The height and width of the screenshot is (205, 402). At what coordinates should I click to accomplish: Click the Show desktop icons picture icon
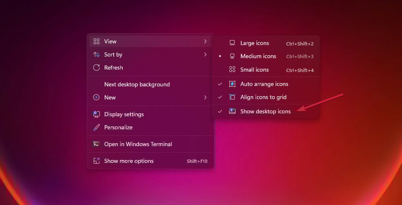(x=232, y=111)
